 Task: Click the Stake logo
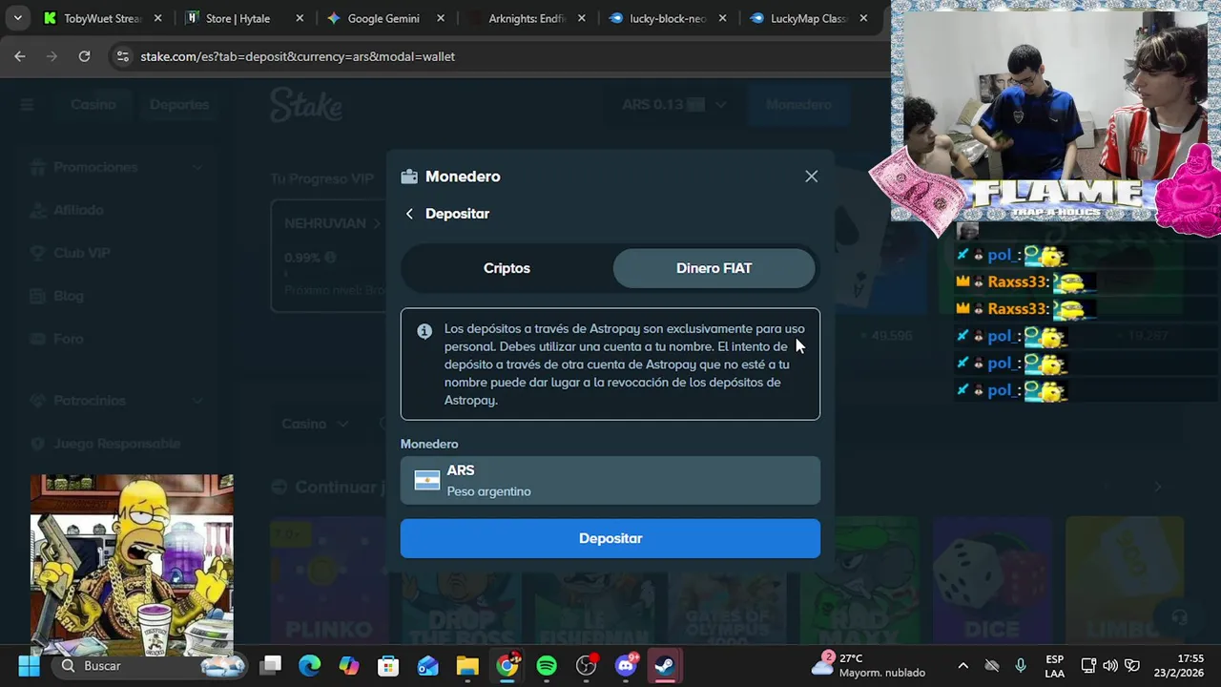coord(305,105)
